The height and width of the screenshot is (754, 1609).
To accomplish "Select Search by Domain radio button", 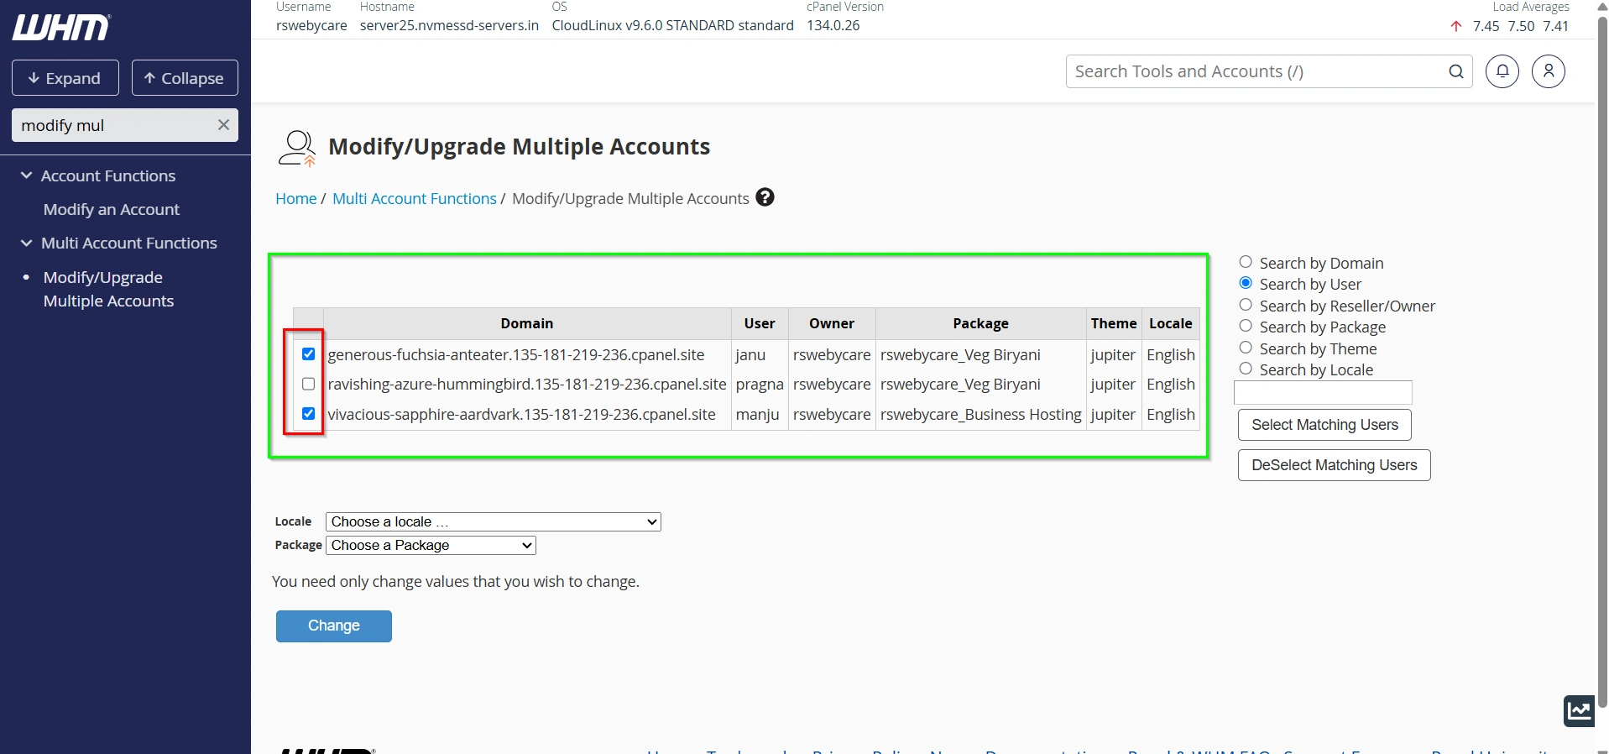I will pos(1246,262).
